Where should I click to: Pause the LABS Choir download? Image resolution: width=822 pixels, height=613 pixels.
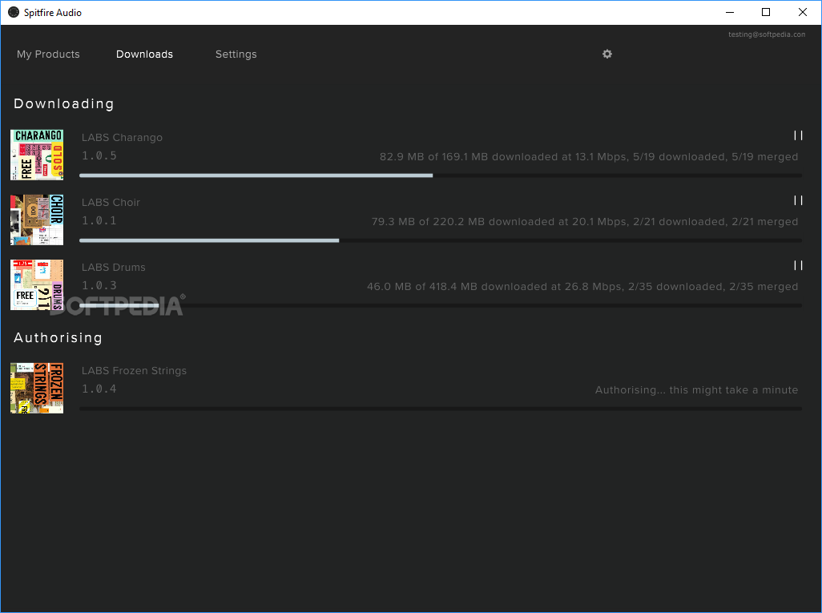pyautogui.click(x=798, y=201)
